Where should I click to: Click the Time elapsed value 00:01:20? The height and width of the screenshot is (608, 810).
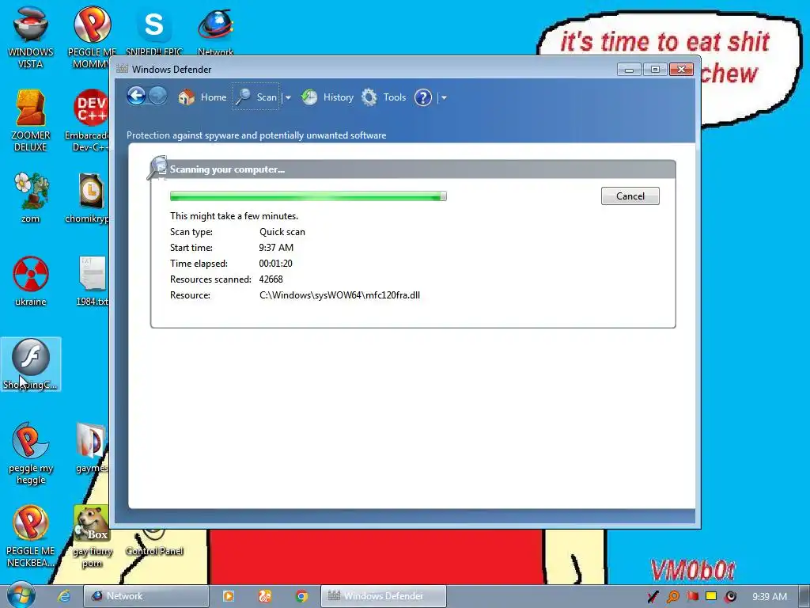click(x=275, y=263)
